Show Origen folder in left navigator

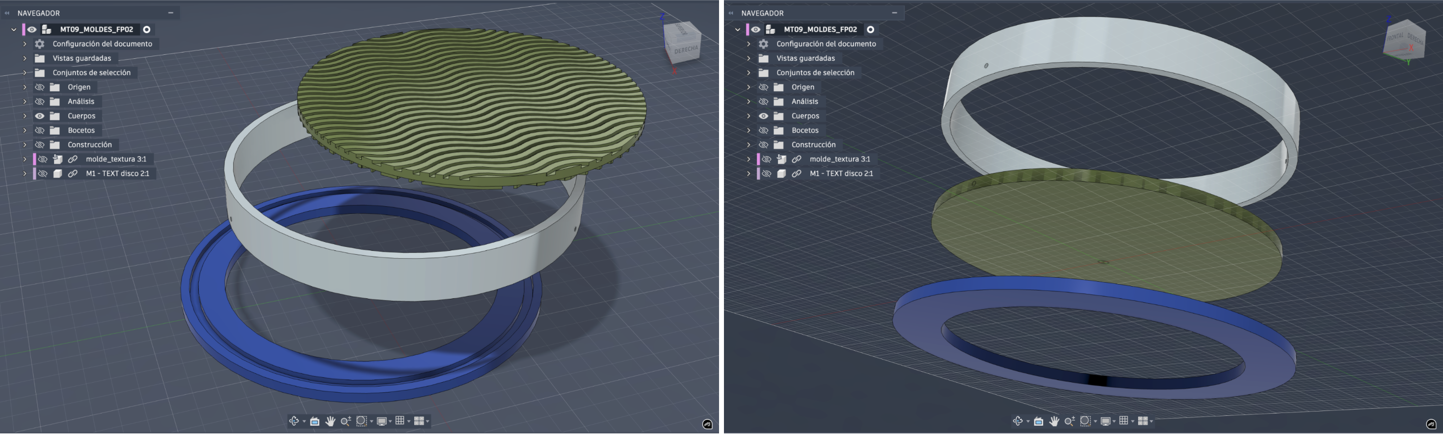pos(40,87)
